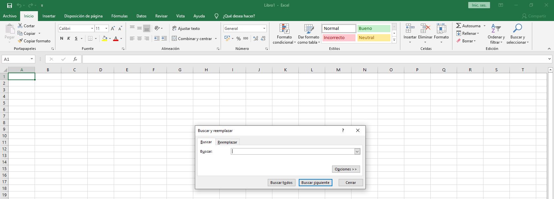Click the Buscar siguiente button
Screen dimensions: 554x199
coord(315,183)
